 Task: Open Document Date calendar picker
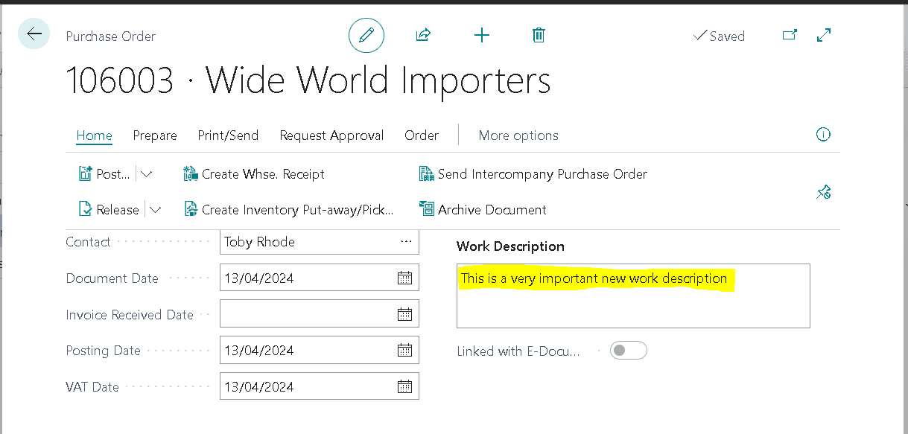(404, 278)
